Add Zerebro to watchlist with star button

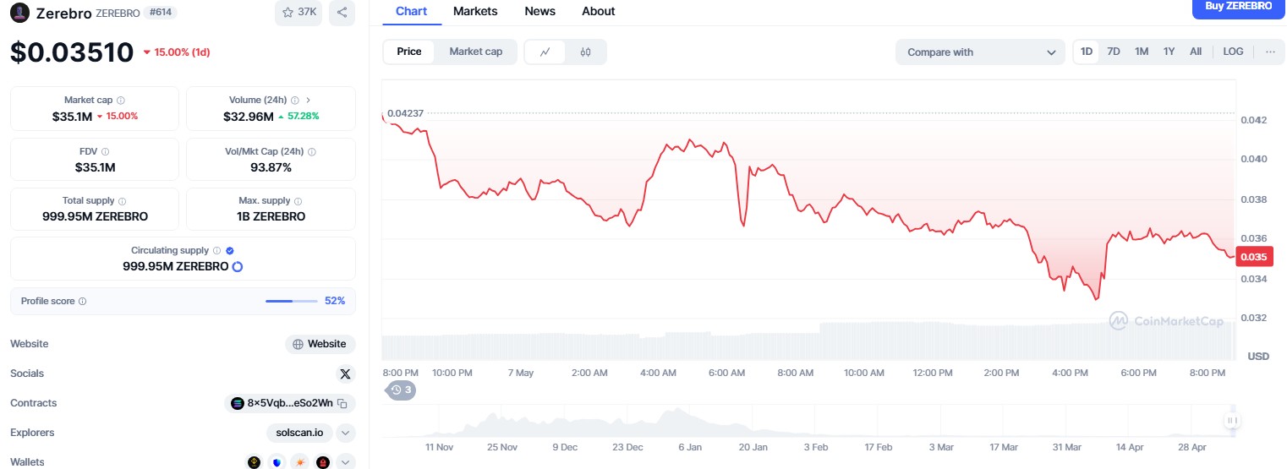tap(298, 13)
